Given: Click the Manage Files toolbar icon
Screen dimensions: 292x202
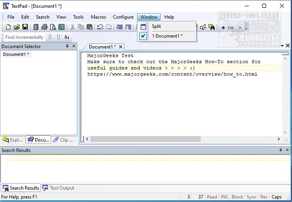Looking at the screenshot, I should (x=36, y=27).
